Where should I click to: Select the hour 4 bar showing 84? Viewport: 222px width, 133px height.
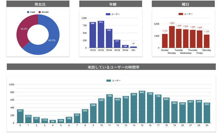(x=53, y=121)
